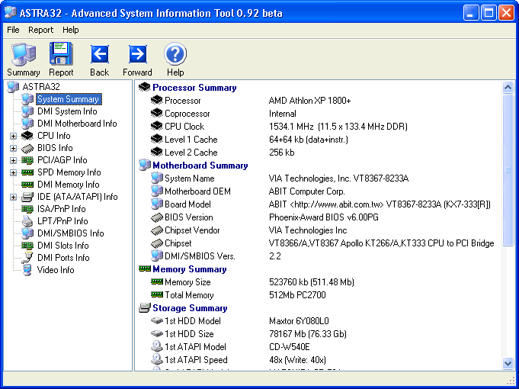Viewport: 519px width, 389px height.
Task: Click the ISA/PnP Info card icon
Action: pos(27,209)
